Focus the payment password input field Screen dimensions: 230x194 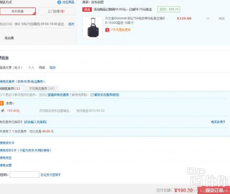pyautogui.click(x=25, y=174)
